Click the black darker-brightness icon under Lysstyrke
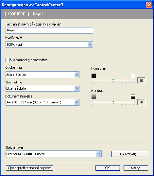Screen dimensions: 154x176 tap(94, 76)
